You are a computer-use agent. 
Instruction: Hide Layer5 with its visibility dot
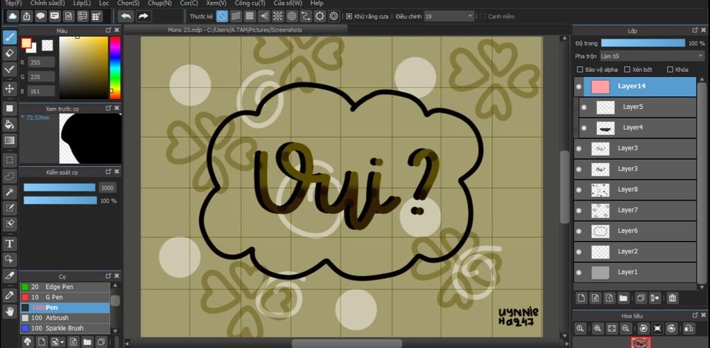pos(584,107)
